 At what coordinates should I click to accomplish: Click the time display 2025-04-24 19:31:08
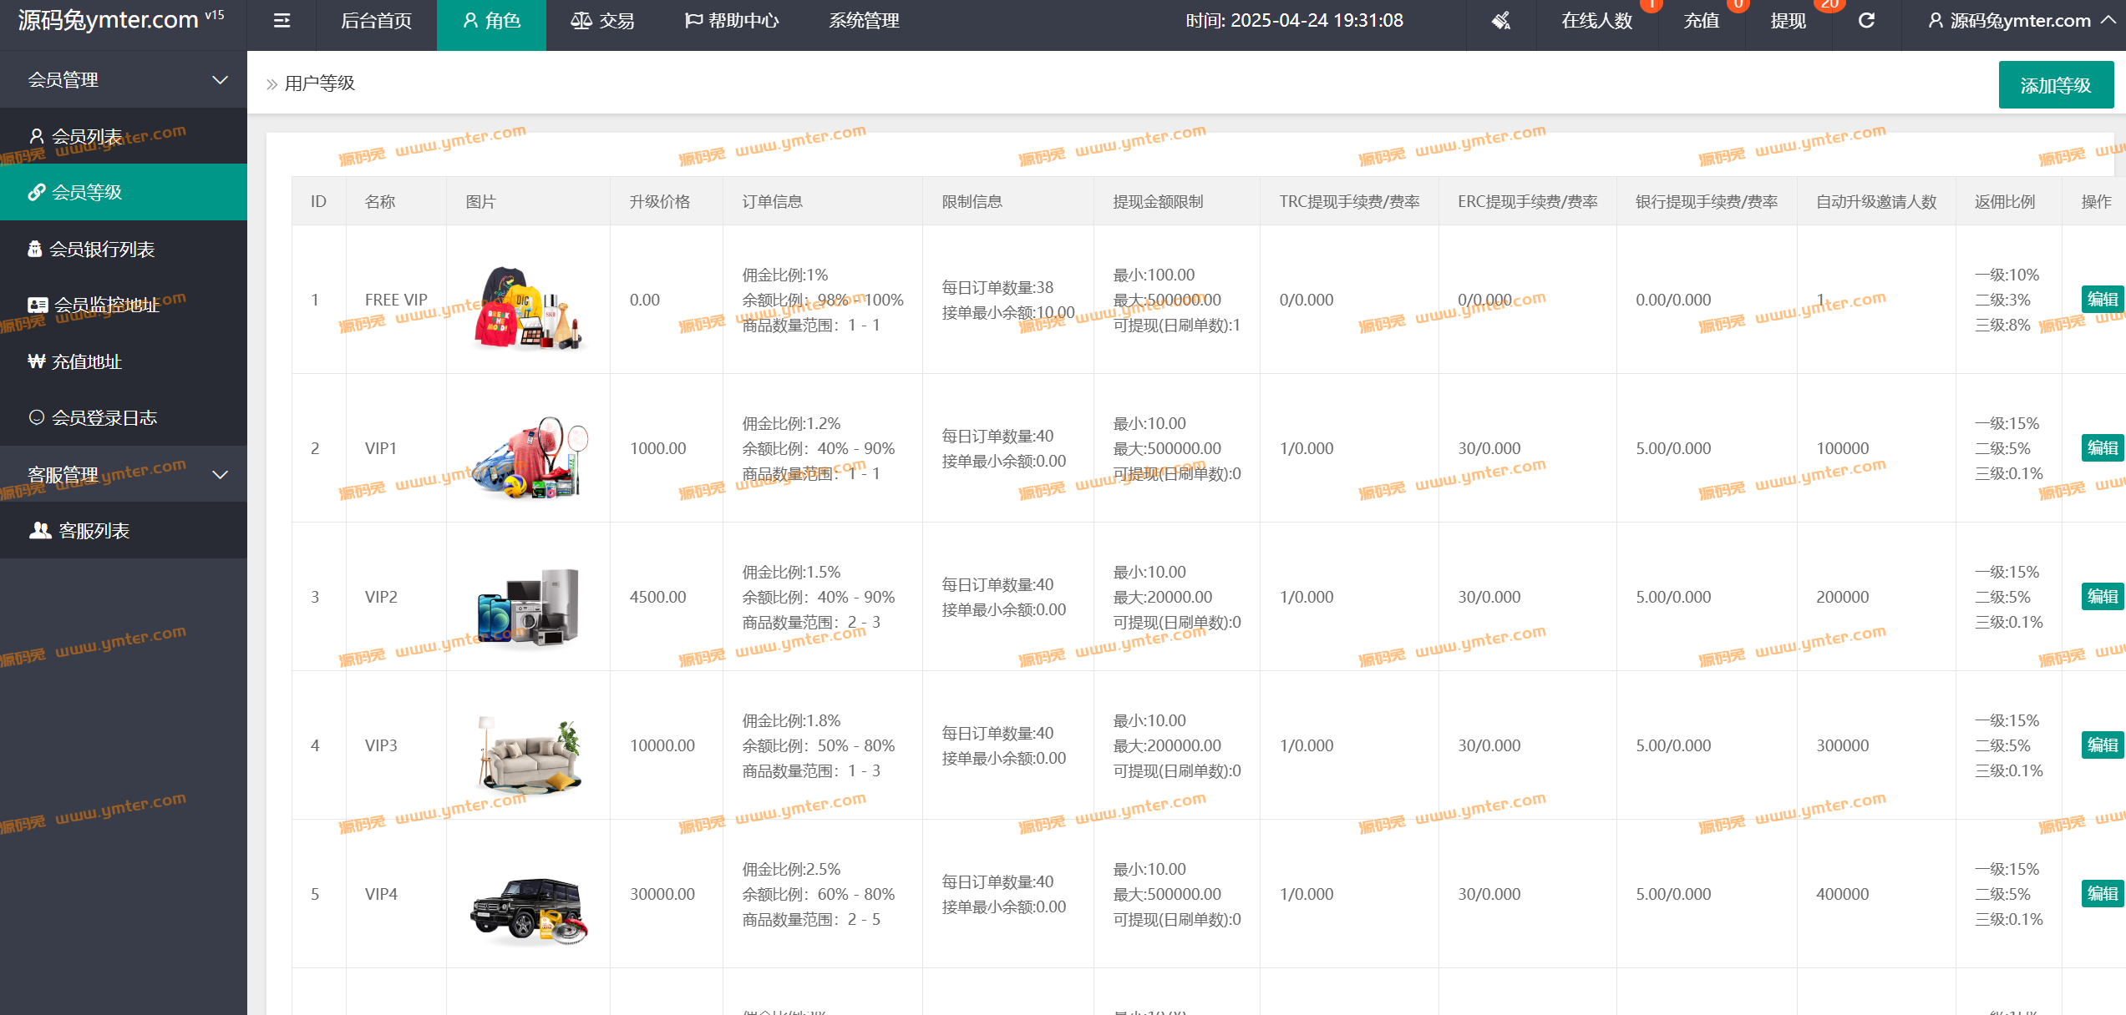(1295, 21)
